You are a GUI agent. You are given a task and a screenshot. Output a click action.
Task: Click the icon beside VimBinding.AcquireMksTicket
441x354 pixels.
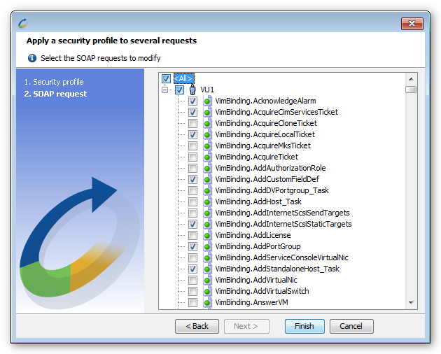pos(207,146)
